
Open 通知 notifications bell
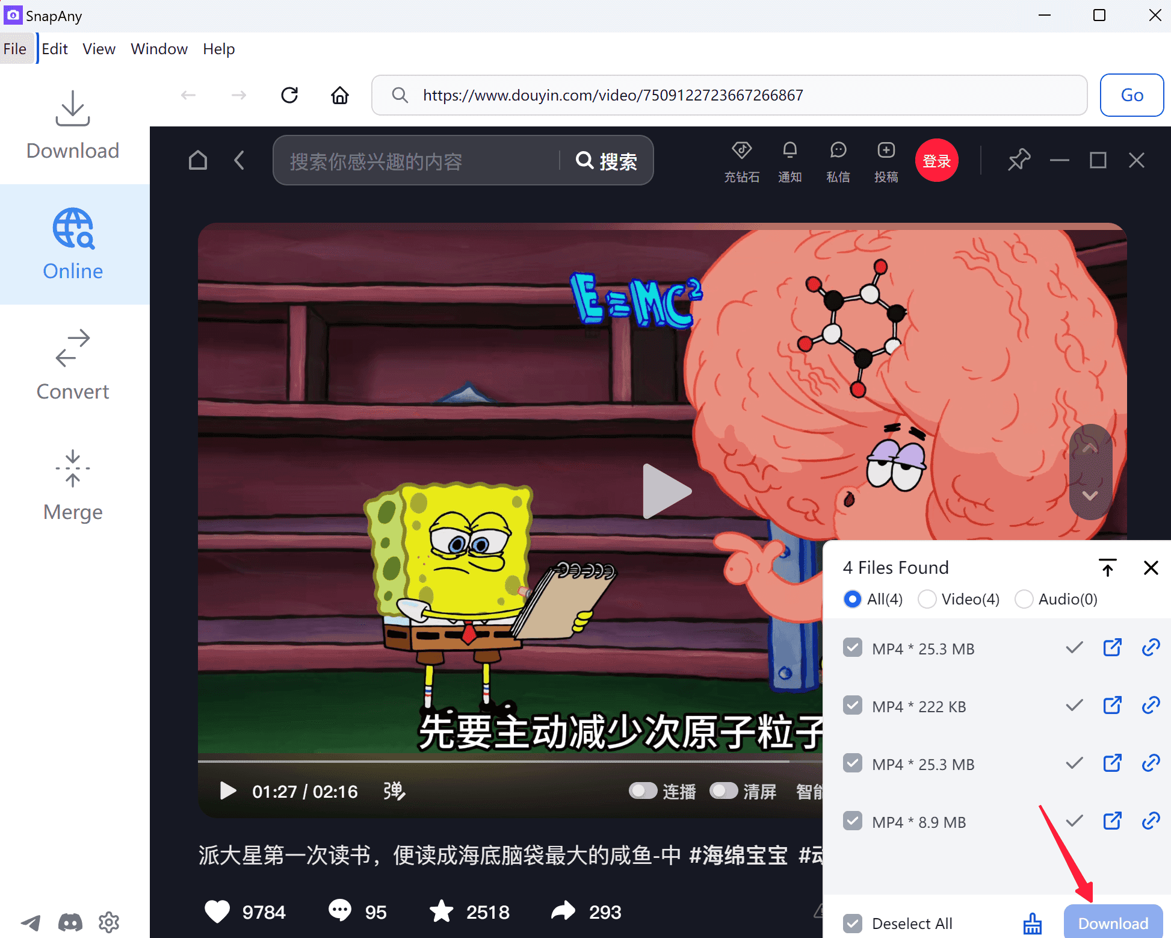coord(789,161)
